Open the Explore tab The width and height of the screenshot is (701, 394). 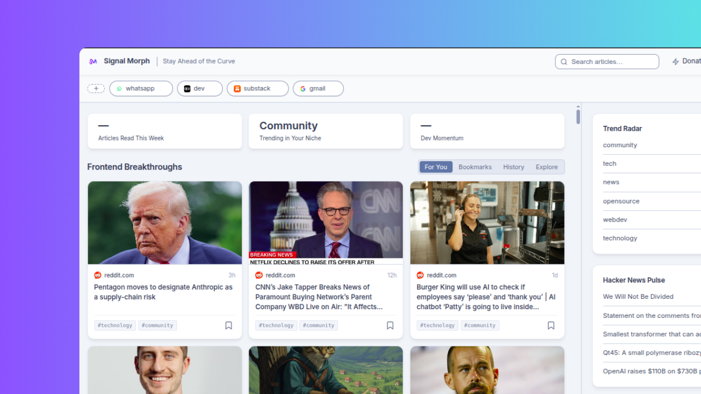[547, 167]
